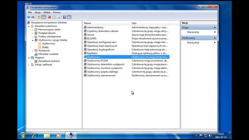
Task: Toggle the Show/Hide Console Tree icon
Action: [44, 17]
